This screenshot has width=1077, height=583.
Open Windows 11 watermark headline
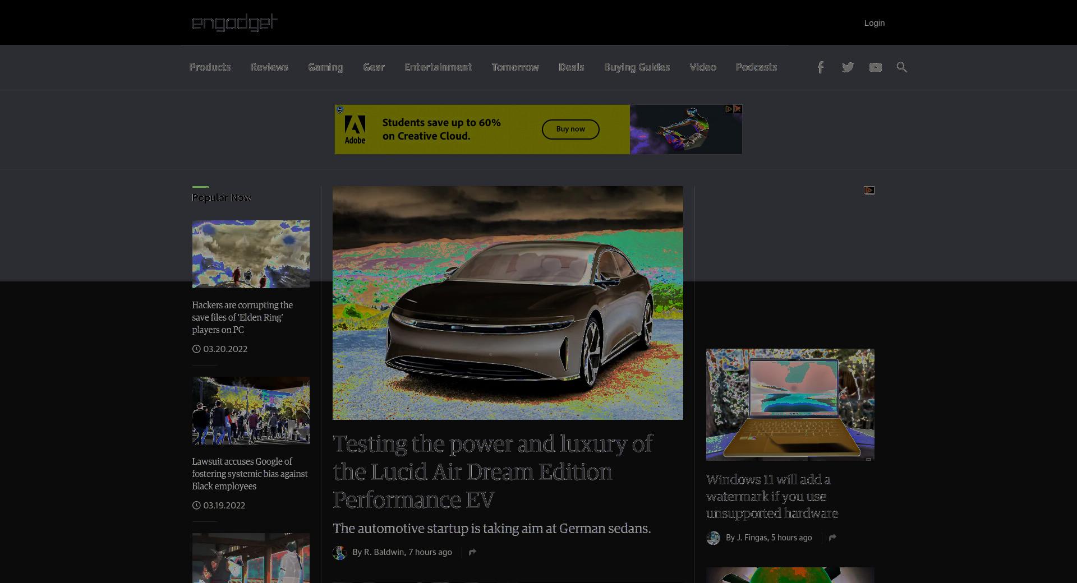tap(772, 497)
